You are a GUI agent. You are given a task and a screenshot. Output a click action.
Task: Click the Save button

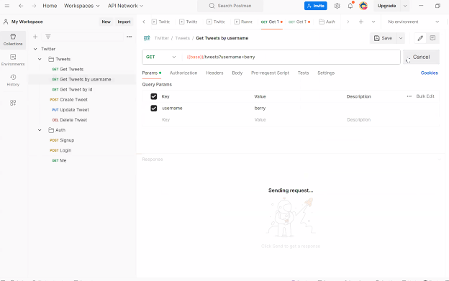click(x=383, y=38)
